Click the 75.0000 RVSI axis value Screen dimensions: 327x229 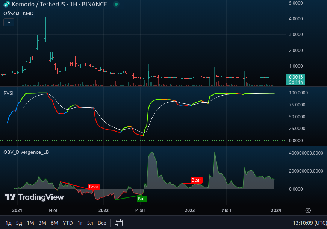pos(297,105)
